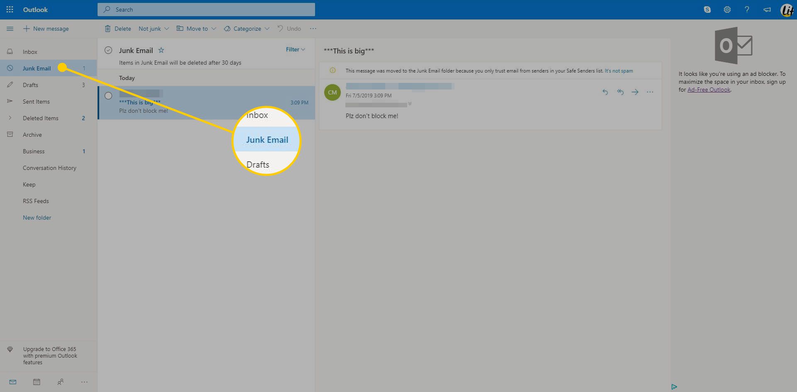
Task: Click the CM sender avatar
Action: coord(332,92)
